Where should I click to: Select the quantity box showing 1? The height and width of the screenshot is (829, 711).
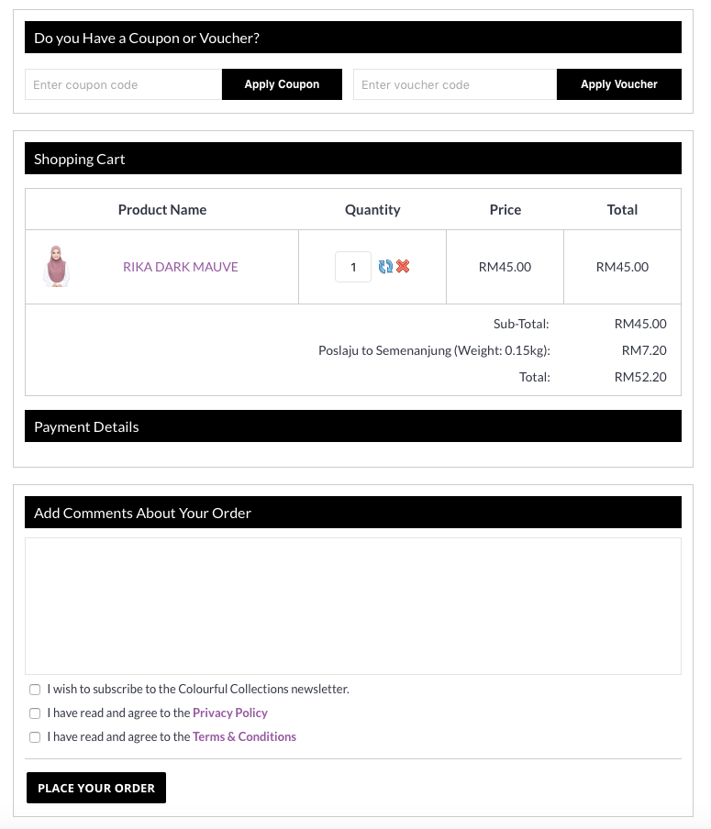pos(353,267)
